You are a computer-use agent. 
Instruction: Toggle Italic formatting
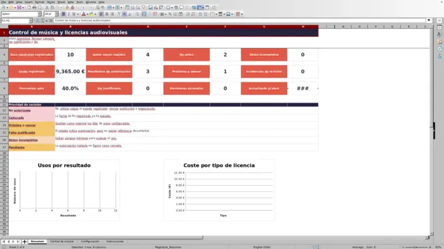click(69, 14)
